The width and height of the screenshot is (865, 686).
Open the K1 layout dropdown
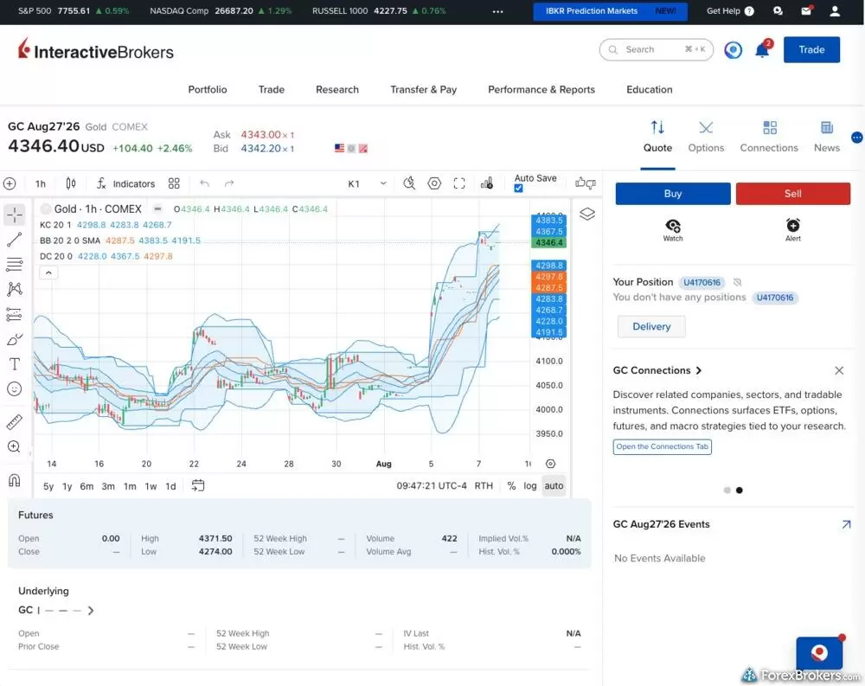[367, 183]
